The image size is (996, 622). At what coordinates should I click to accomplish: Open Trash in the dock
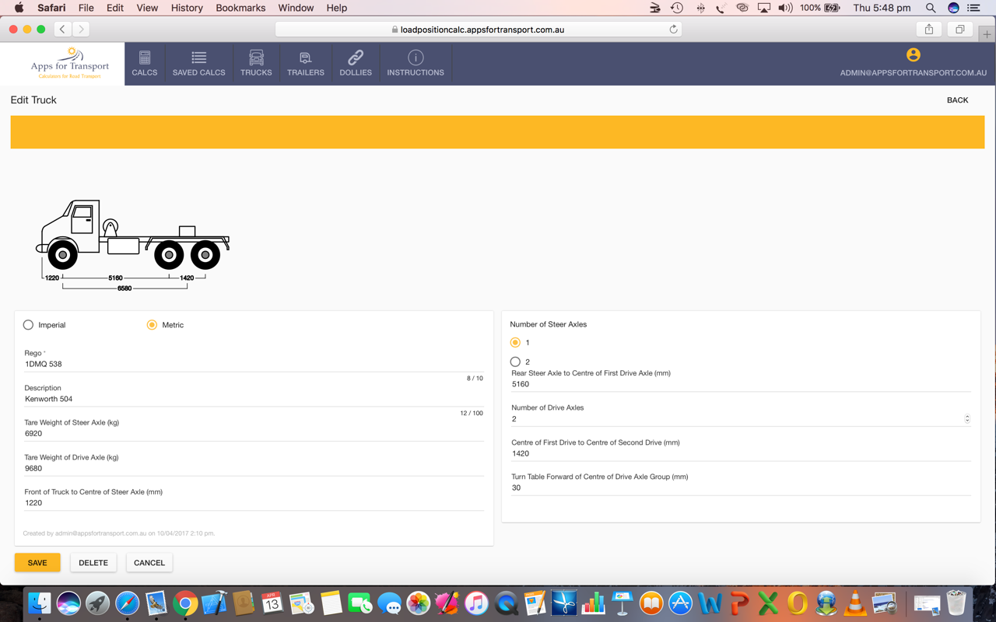956,603
